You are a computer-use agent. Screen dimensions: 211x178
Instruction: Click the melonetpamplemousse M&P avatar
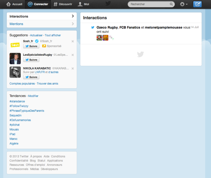(112, 38)
